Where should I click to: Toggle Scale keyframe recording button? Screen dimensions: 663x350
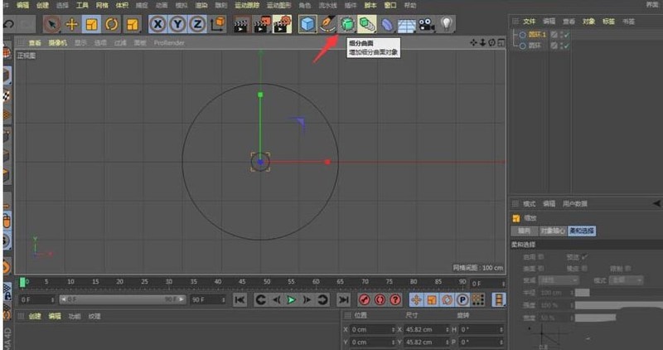coord(432,299)
